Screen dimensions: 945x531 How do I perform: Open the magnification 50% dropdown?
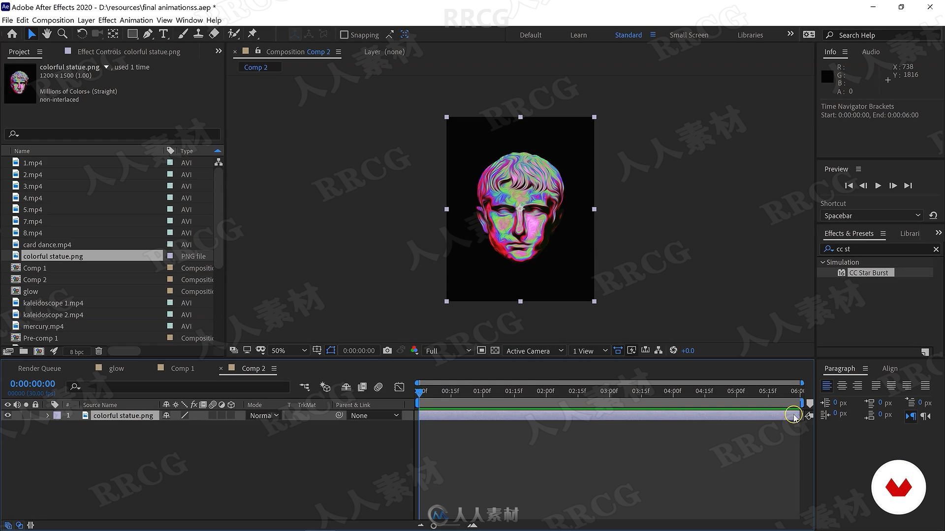coord(289,351)
